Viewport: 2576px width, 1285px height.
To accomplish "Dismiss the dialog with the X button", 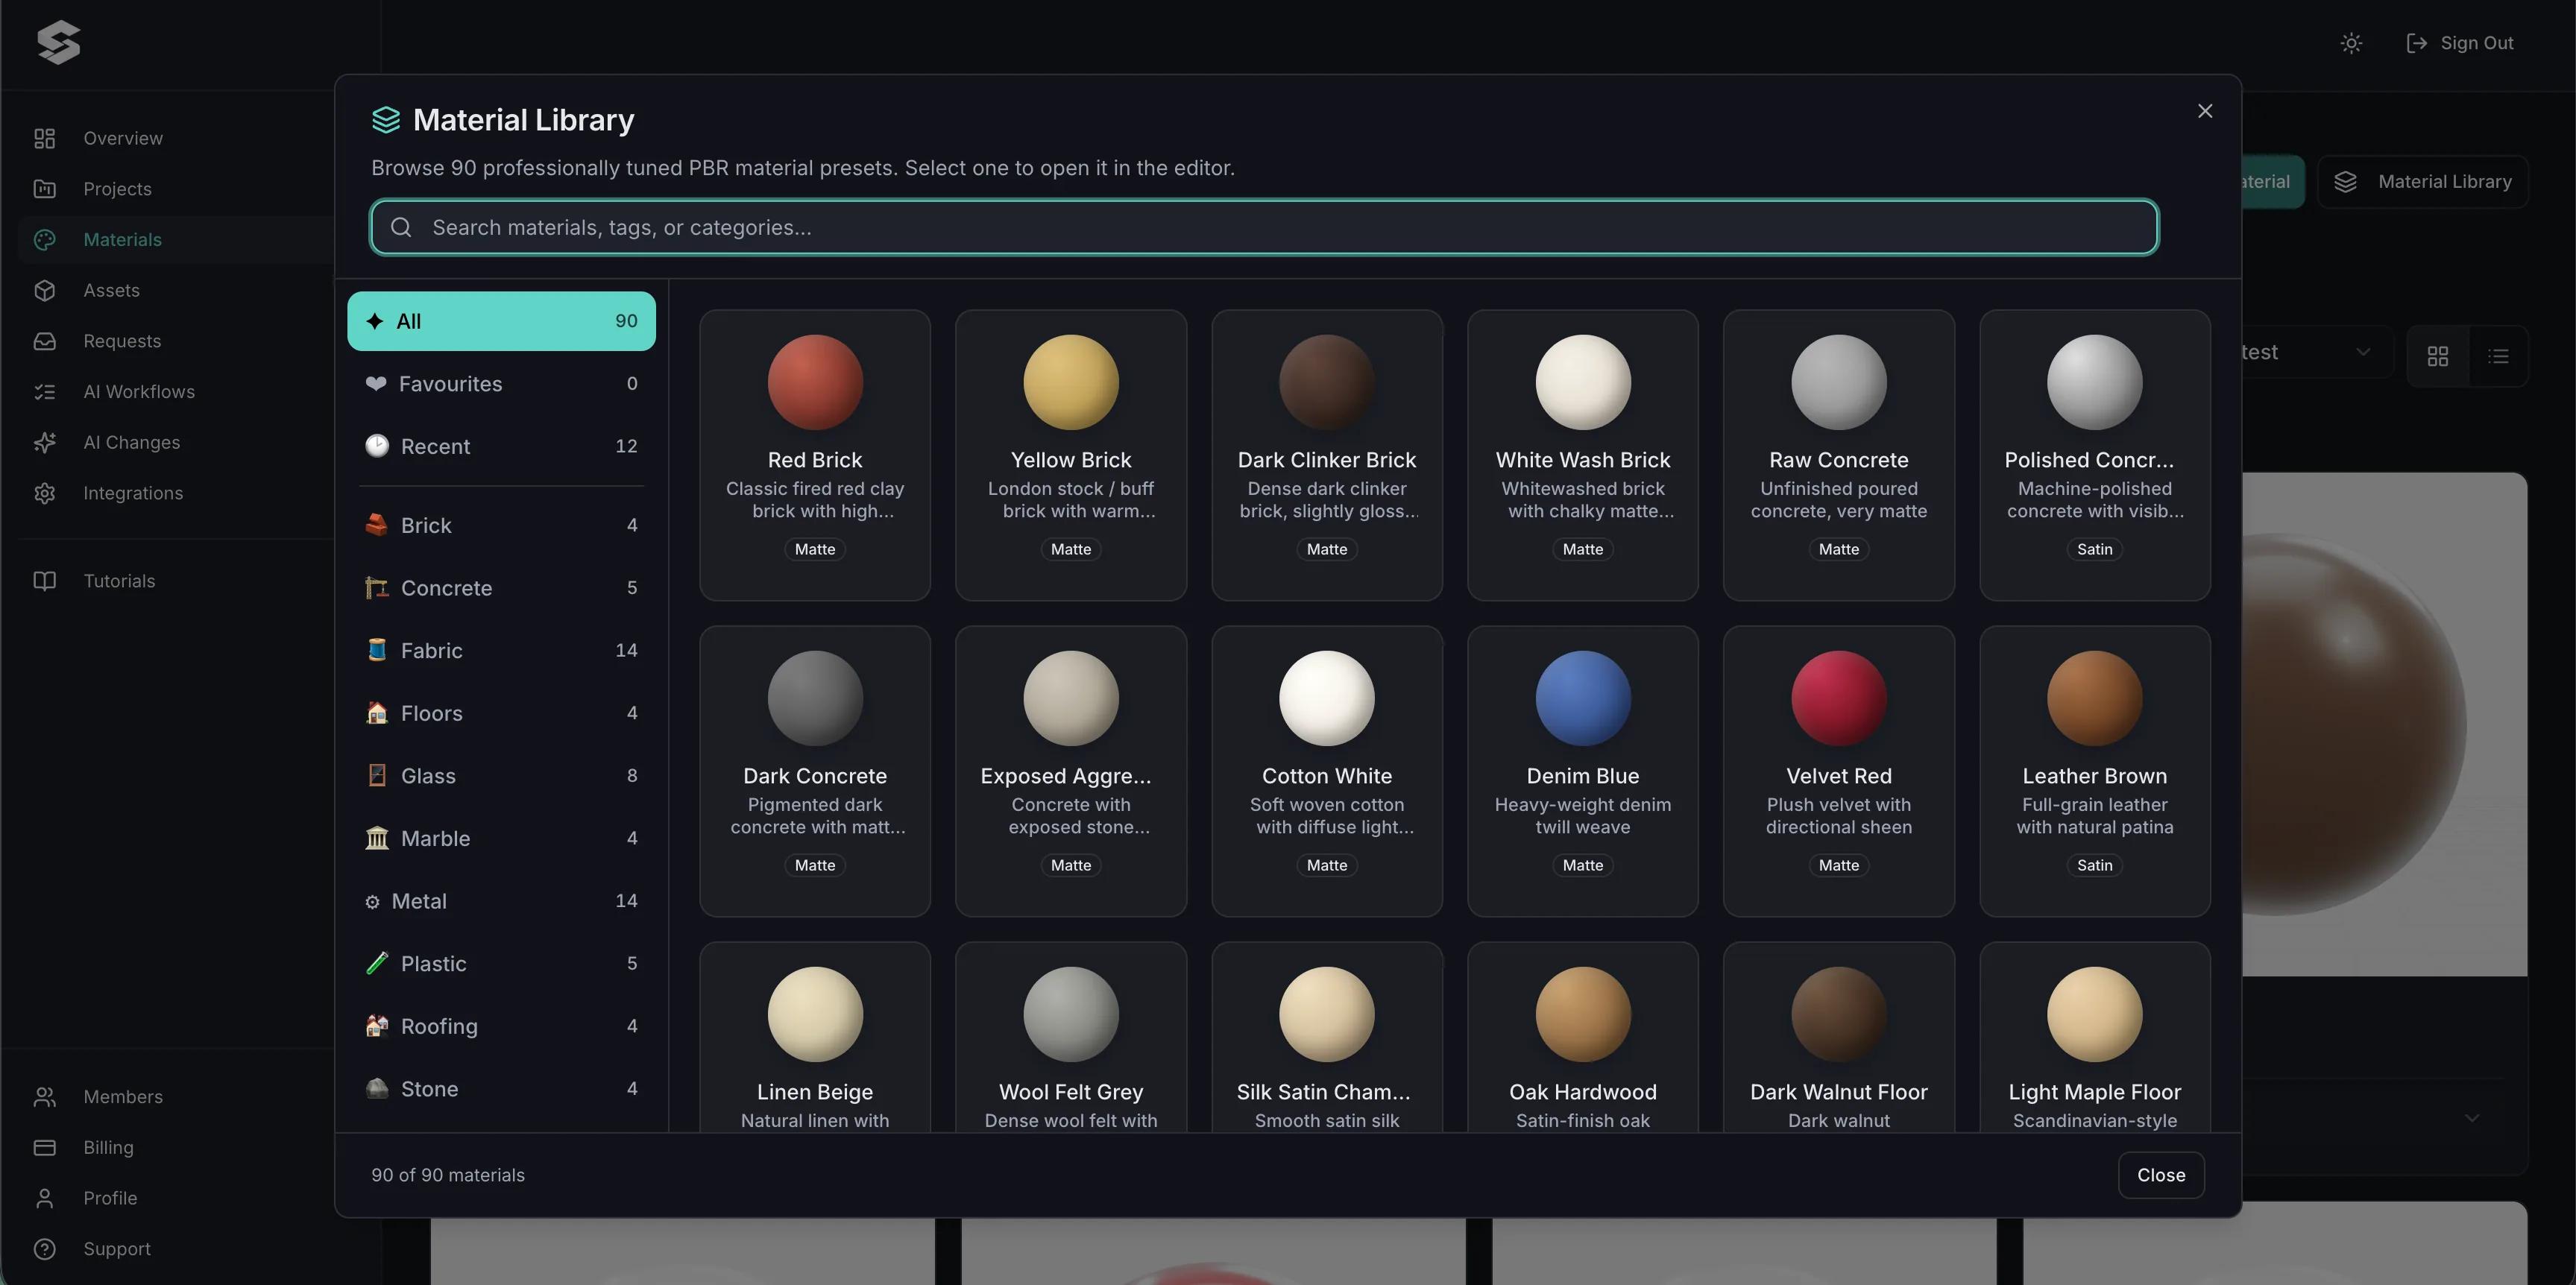I will [2205, 111].
